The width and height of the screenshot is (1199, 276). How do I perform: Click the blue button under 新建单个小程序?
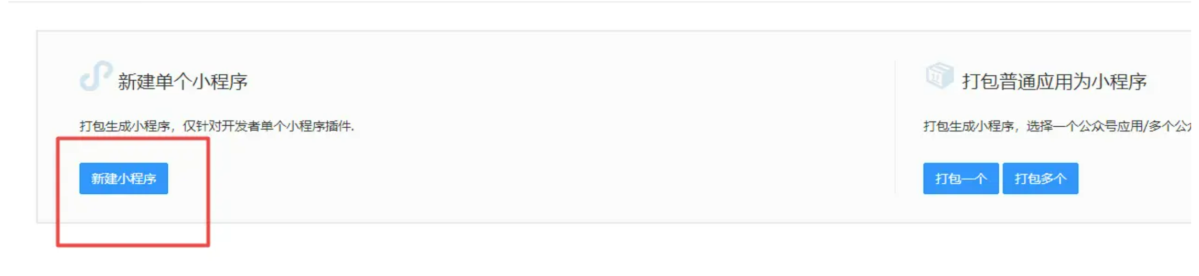(124, 179)
